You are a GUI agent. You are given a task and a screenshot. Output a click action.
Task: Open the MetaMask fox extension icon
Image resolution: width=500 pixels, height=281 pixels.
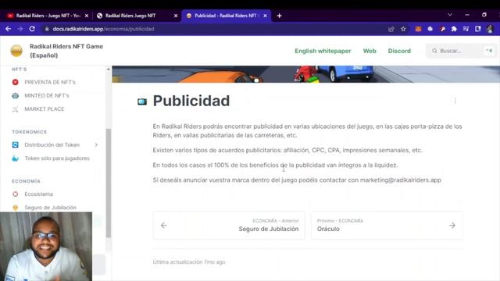(418, 29)
